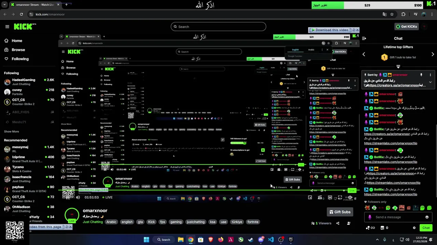This screenshot has height=245, width=437.
Task: Click the channel points infinity icon
Action: click(x=370, y=228)
